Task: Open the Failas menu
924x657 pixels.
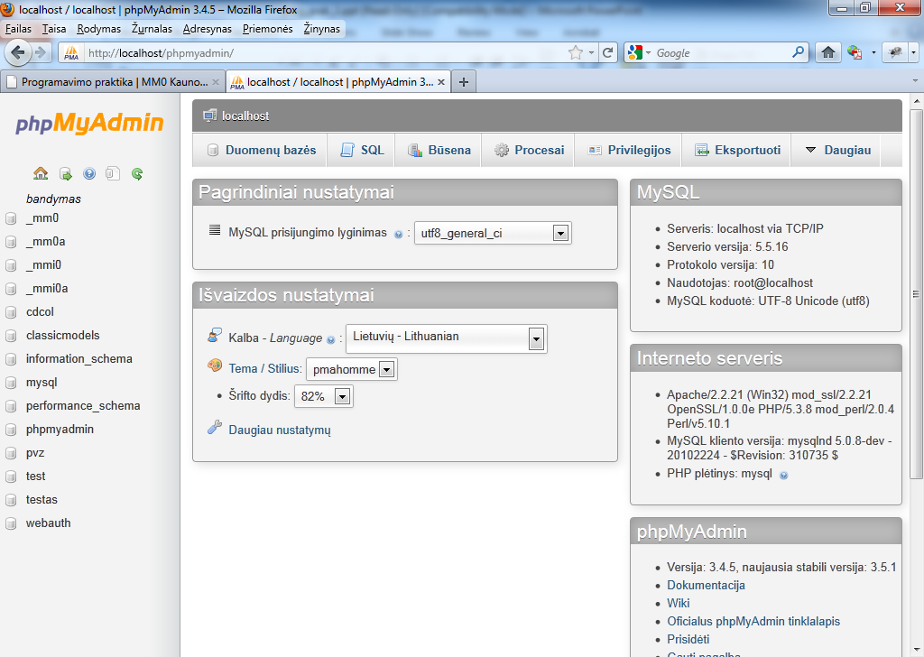Action: [x=18, y=29]
